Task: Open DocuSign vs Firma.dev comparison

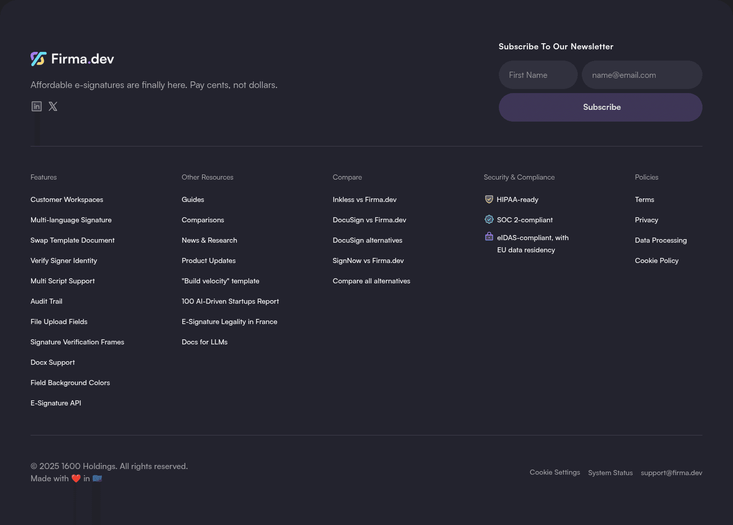Action: (370, 220)
